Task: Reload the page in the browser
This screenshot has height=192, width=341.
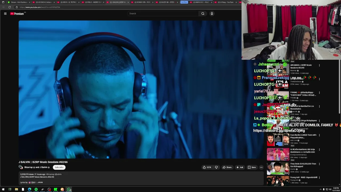Action: coord(10,7)
